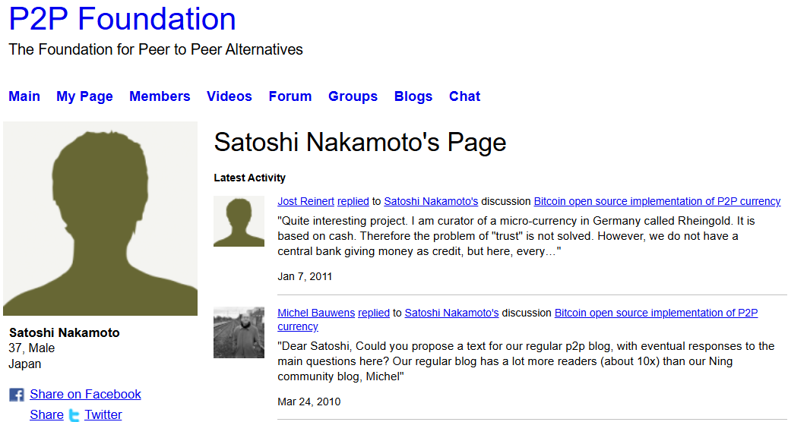Navigate to the Videos tab

pyautogui.click(x=229, y=96)
